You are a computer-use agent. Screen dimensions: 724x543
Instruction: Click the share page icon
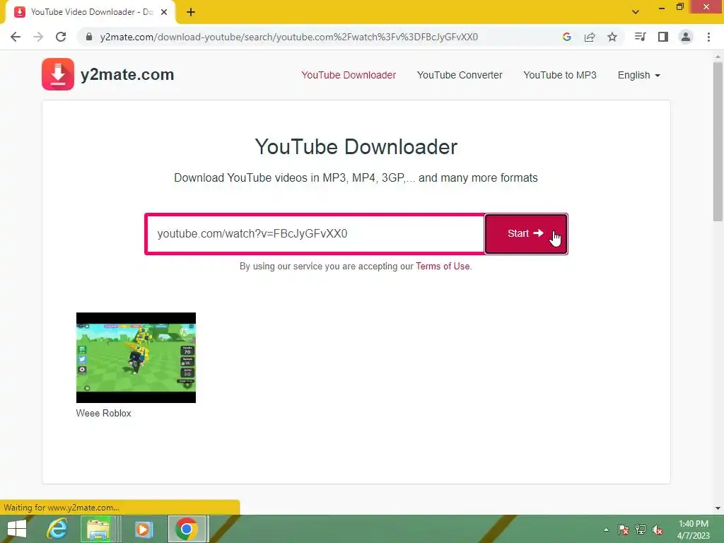click(x=590, y=37)
